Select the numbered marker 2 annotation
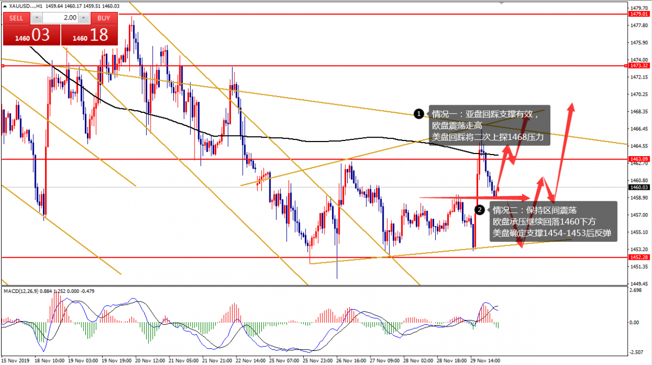Image resolution: width=652 pixels, height=365 pixels. click(479, 209)
